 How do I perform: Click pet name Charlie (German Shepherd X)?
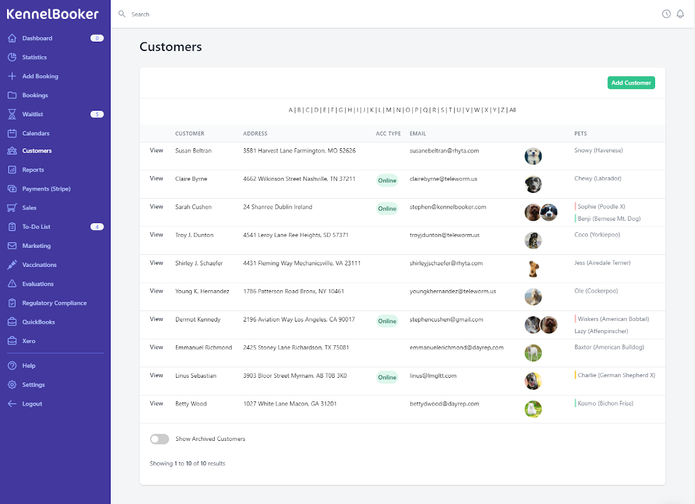pyautogui.click(x=616, y=375)
